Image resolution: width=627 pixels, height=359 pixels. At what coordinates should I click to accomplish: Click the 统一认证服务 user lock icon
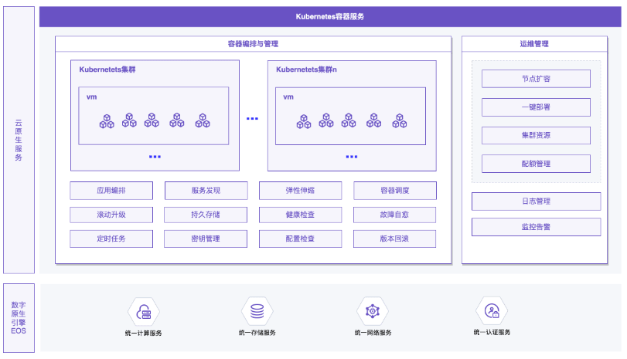(x=492, y=310)
